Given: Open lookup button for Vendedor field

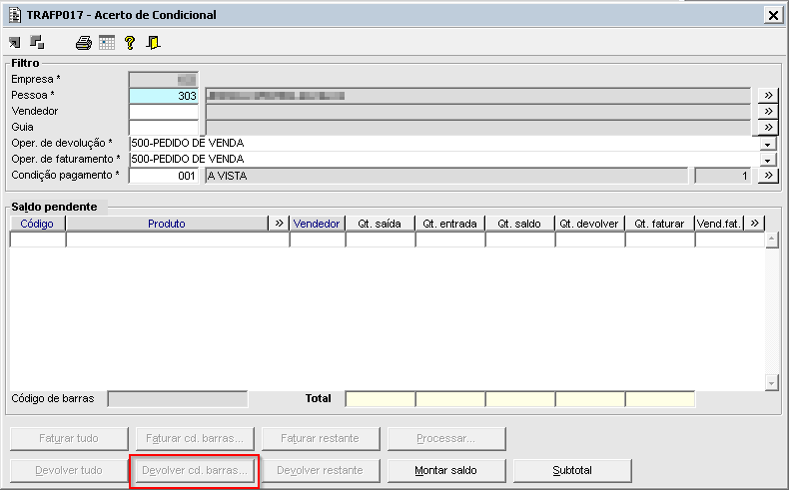Looking at the screenshot, I should coord(768,112).
